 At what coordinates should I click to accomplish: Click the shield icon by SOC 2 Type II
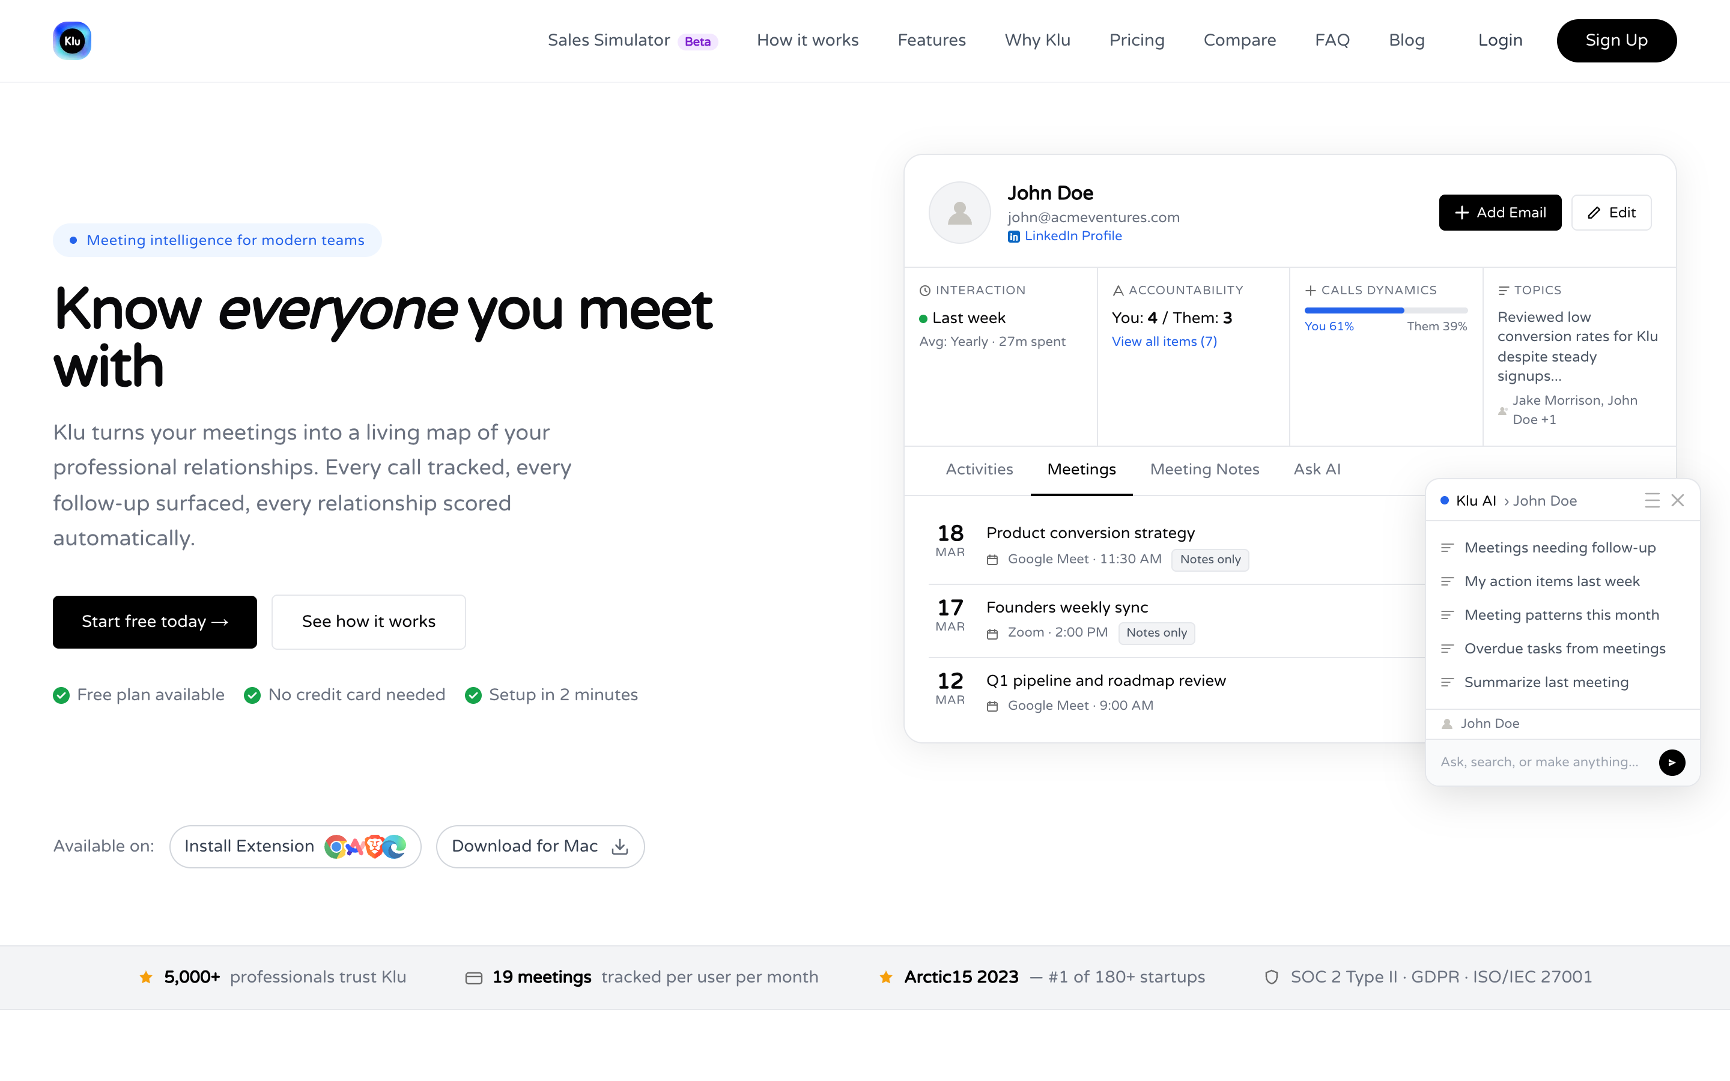[x=1272, y=977]
